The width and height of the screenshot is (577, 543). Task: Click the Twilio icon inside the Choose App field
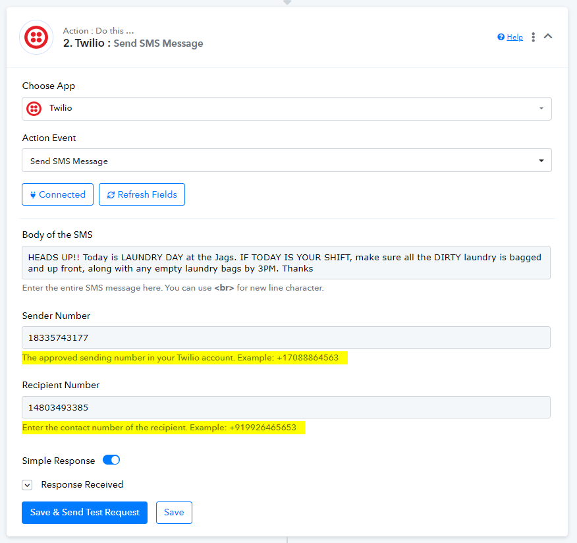34,109
